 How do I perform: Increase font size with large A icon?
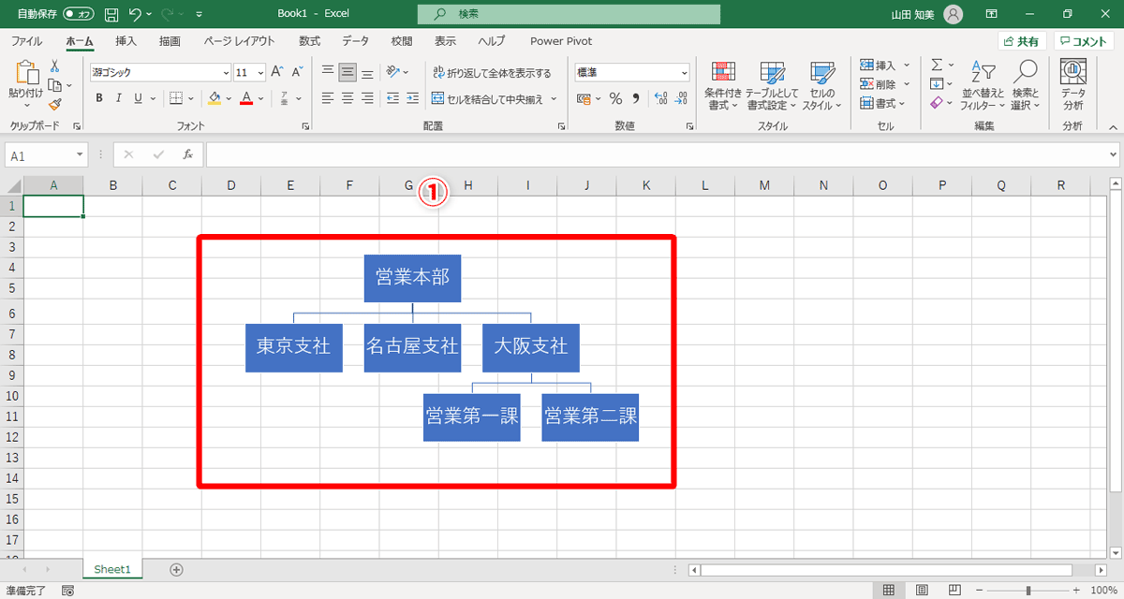point(277,72)
